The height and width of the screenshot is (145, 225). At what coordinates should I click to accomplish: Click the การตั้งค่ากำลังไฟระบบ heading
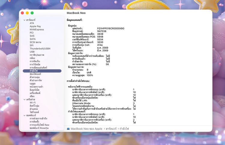pyautogui.click(x=78, y=81)
